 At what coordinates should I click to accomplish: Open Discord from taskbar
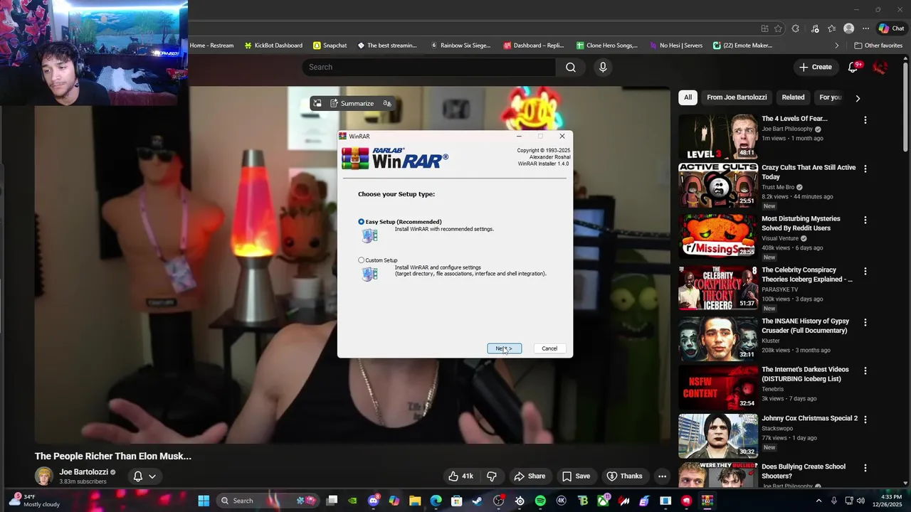coord(374,501)
